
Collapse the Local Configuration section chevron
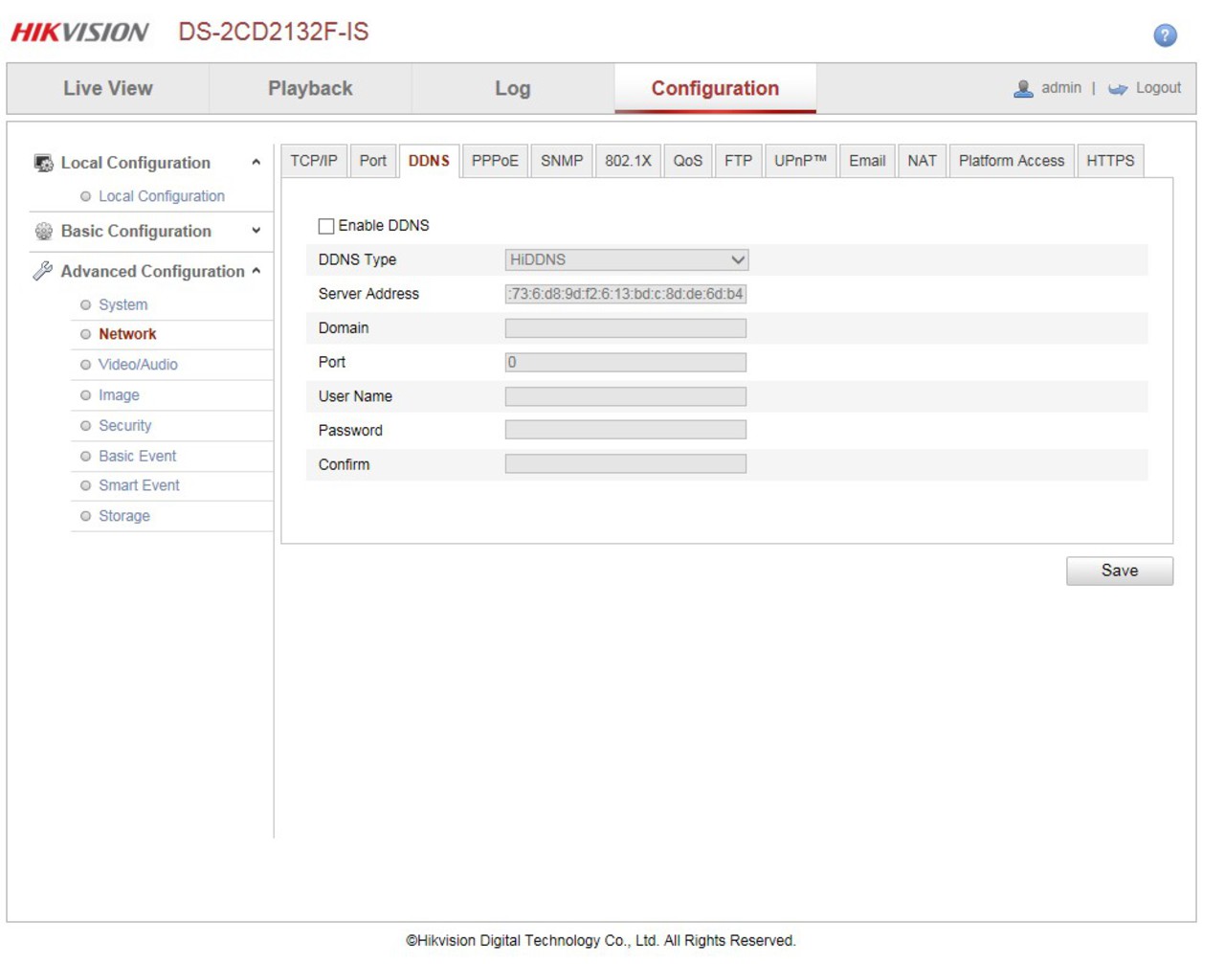pyautogui.click(x=256, y=163)
